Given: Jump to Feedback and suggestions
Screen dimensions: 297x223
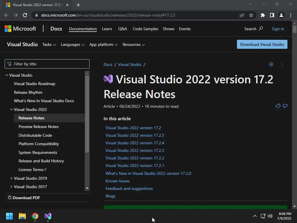Looking at the screenshot, I should pos(129,188).
